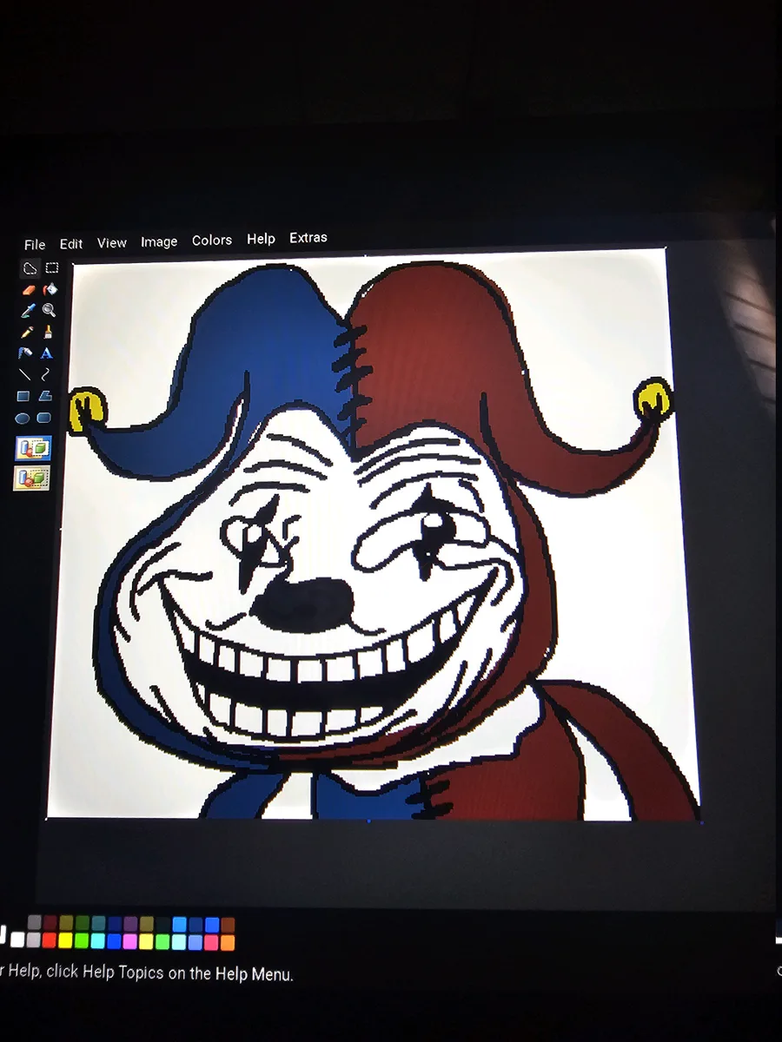
Task: Open the Image menu
Action: (159, 242)
